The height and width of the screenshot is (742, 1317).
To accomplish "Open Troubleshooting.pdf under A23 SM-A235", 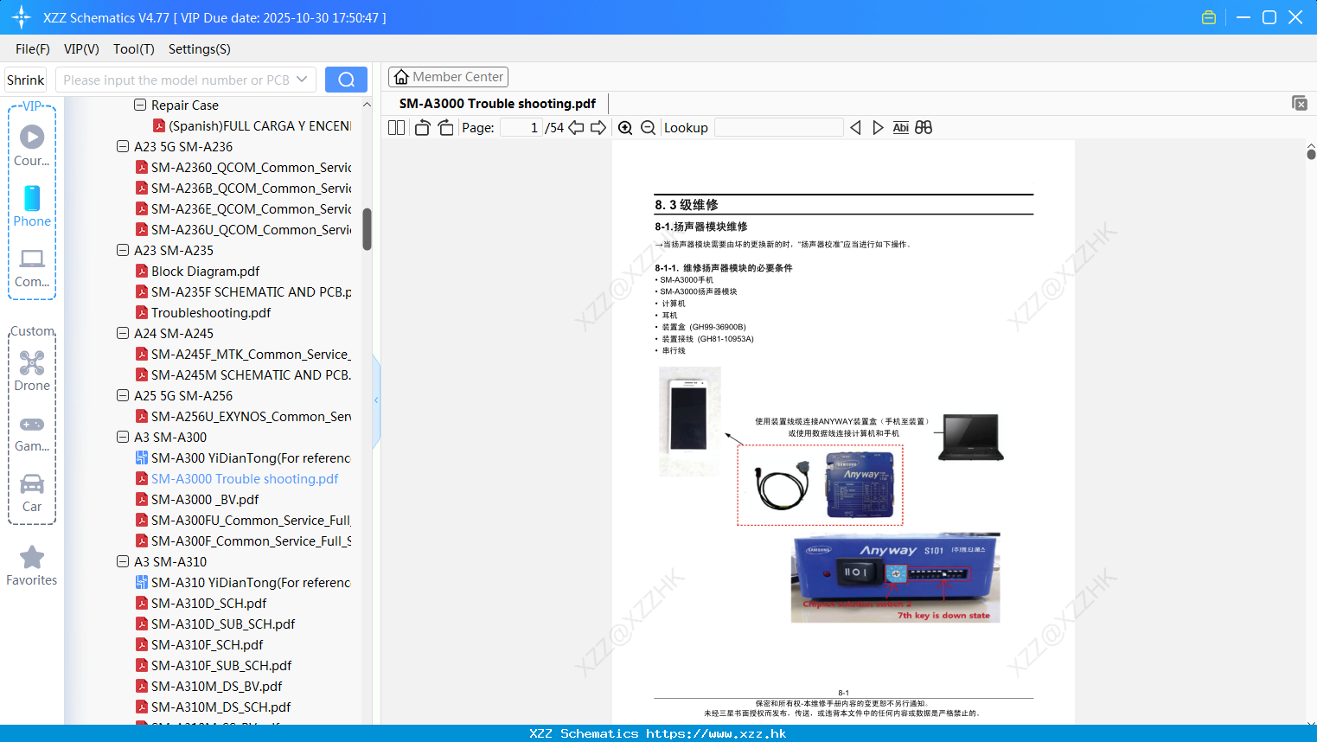I will pos(211,312).
